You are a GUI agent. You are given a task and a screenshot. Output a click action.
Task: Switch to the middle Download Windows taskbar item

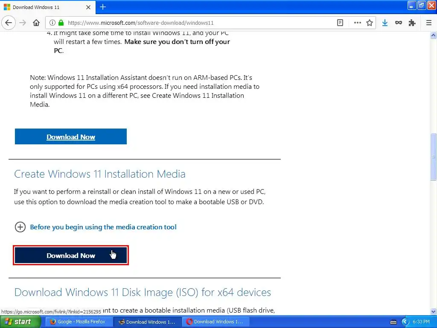click(x=148, y=322)
